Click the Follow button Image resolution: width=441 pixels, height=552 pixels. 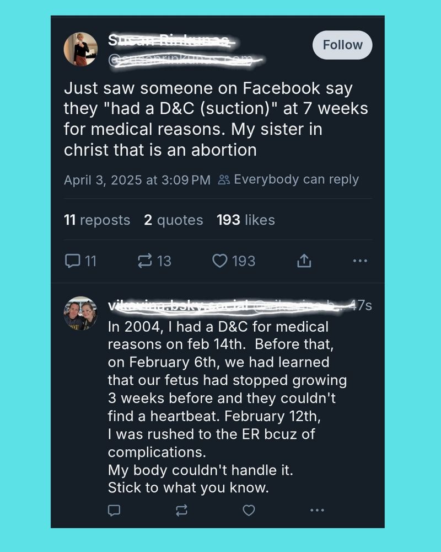click(342, 45)
